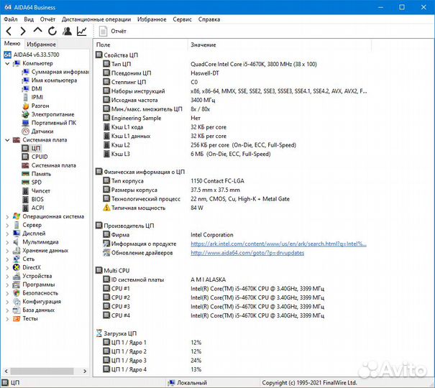The height and width of the screenshot is (388, 435).
Task: Go up one level with Up arrow
Action: pos(38,32)
